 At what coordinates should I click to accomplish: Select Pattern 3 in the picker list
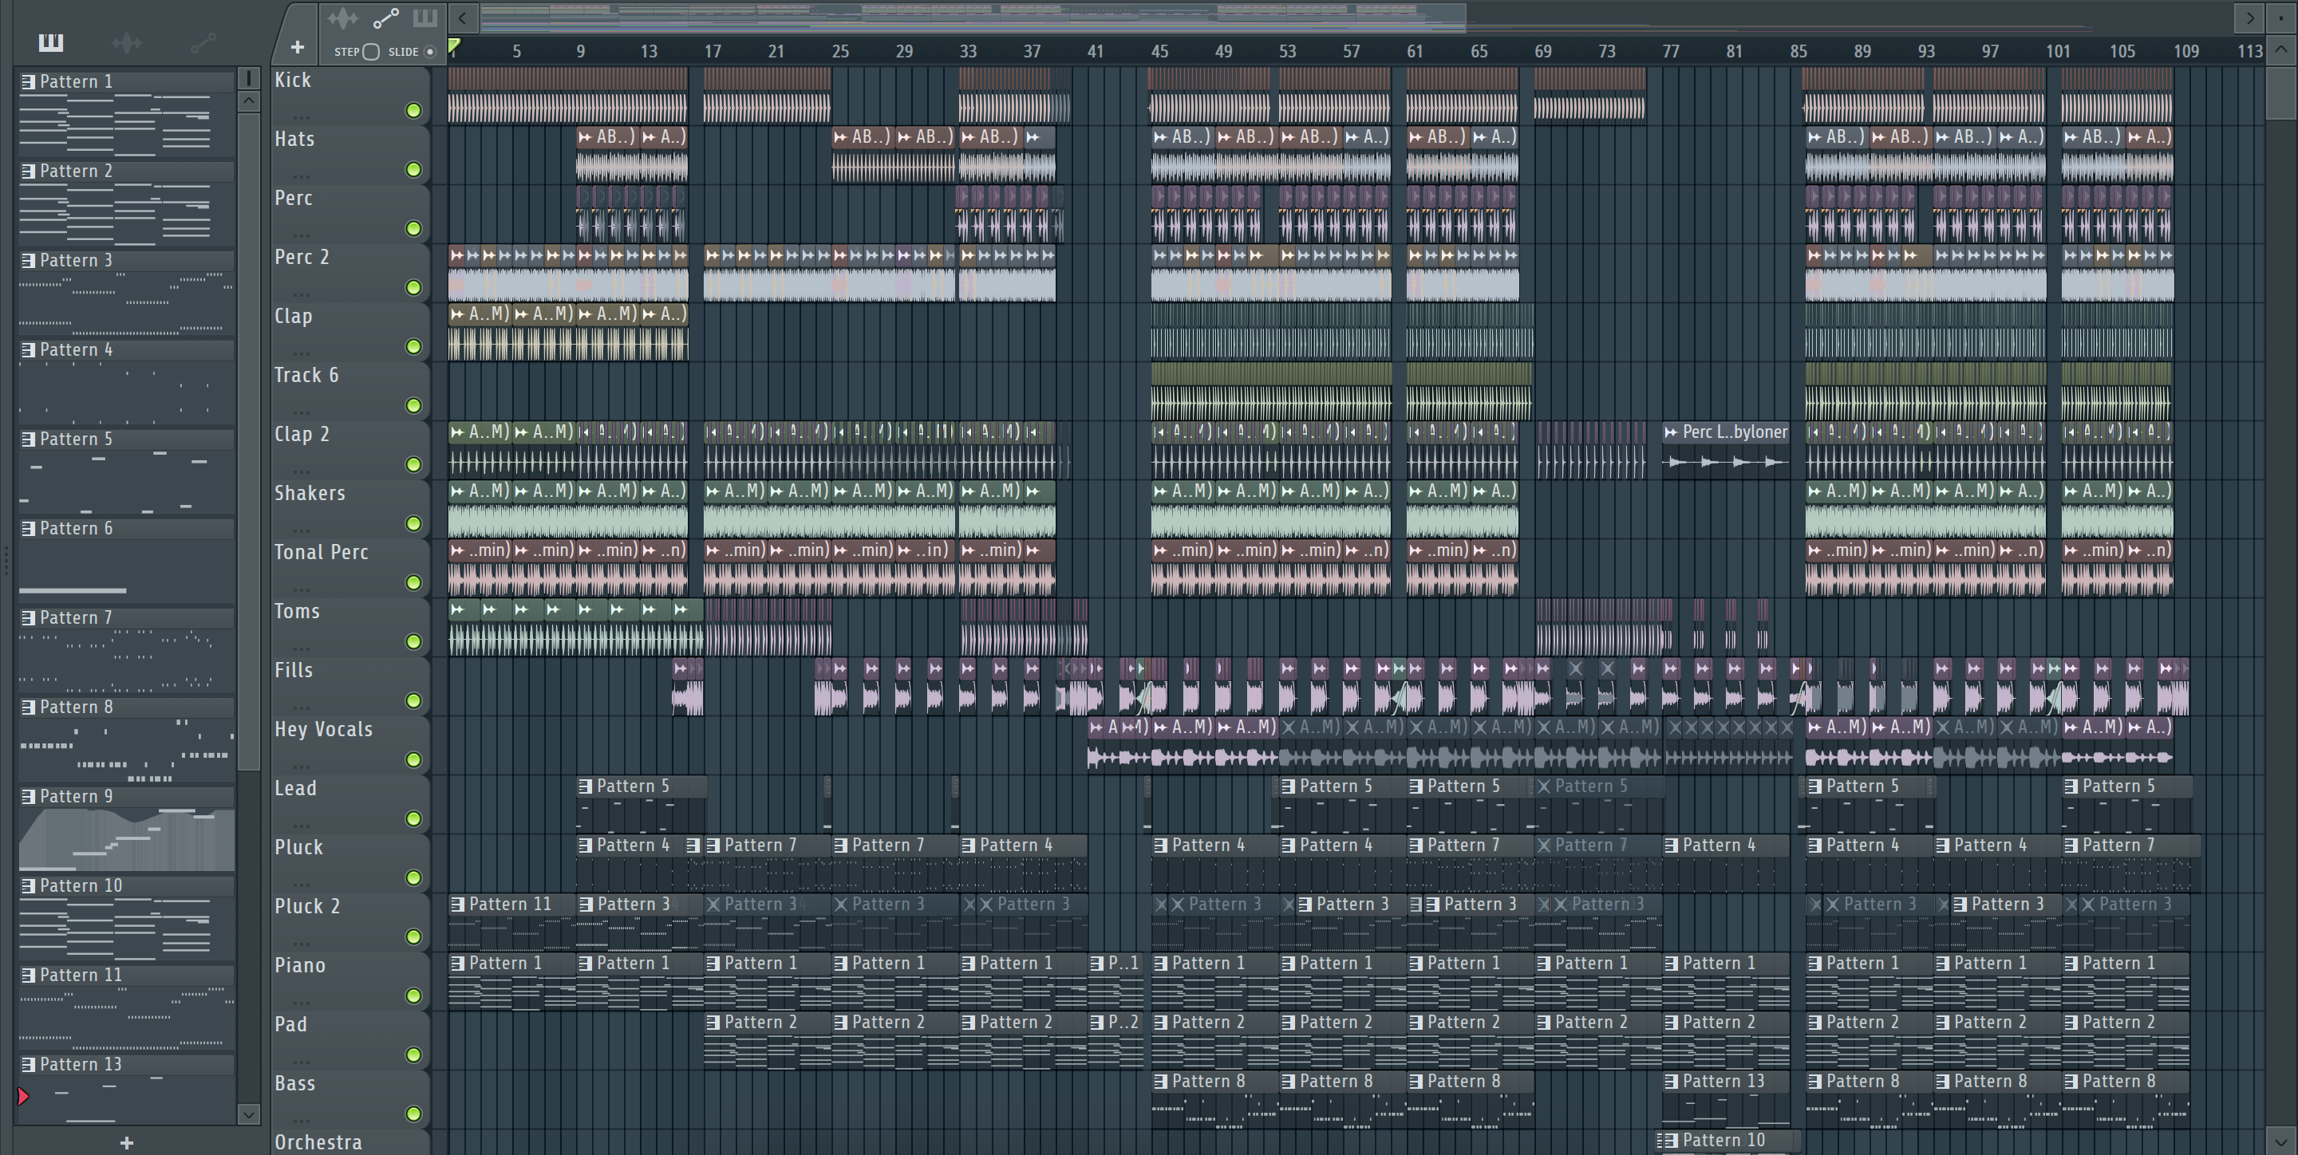(127, 260)
